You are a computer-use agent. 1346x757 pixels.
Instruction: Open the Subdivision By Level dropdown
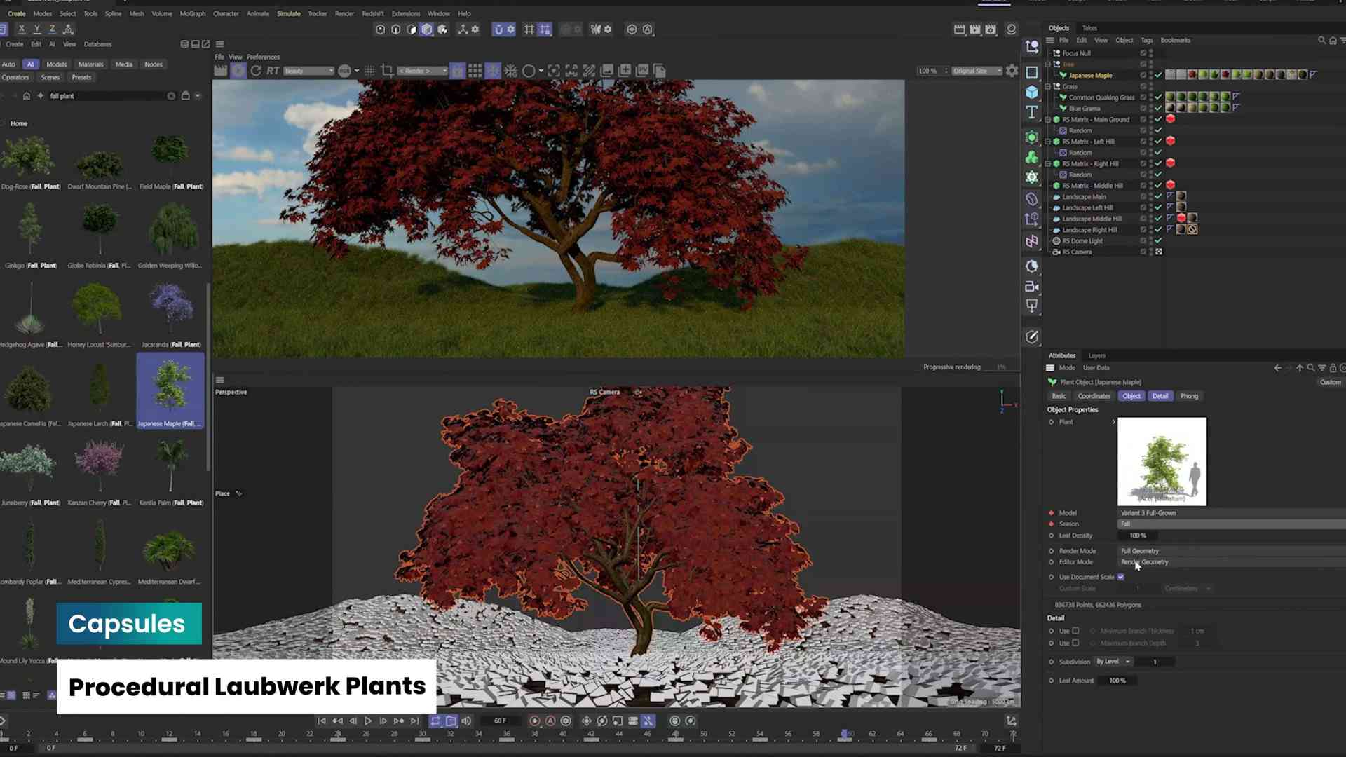1113,661
